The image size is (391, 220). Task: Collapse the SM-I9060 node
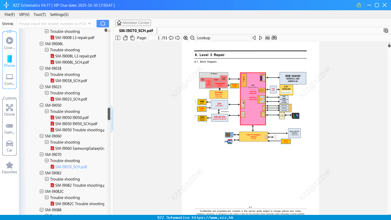click(x=42, y=136)
